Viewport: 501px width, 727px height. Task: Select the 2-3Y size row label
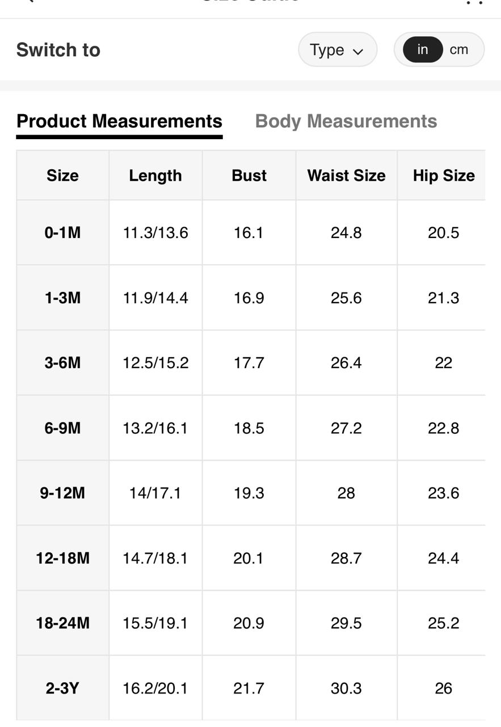pyautogui.click(x=62, y=688)
